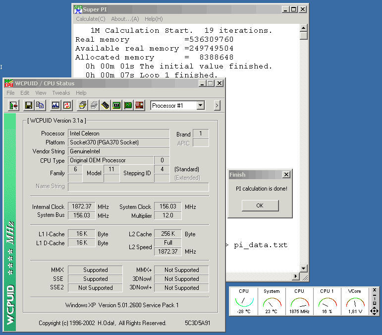
Task: Open the Tweaks menu in WCPUID
Action: (x=61, y=93)
